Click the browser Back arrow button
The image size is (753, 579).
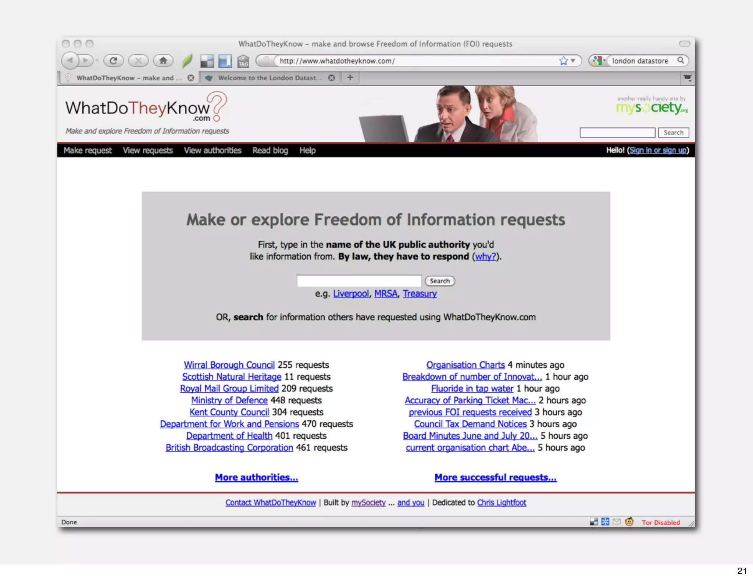pyautogui.click(x=70, y=60)
